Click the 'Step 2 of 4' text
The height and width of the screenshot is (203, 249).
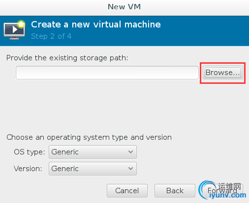point(51,36)
